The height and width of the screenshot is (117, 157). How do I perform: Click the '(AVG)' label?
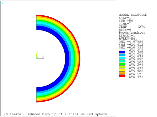click(142, 27)
